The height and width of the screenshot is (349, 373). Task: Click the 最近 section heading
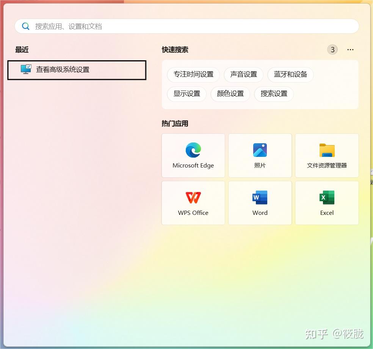22,50
